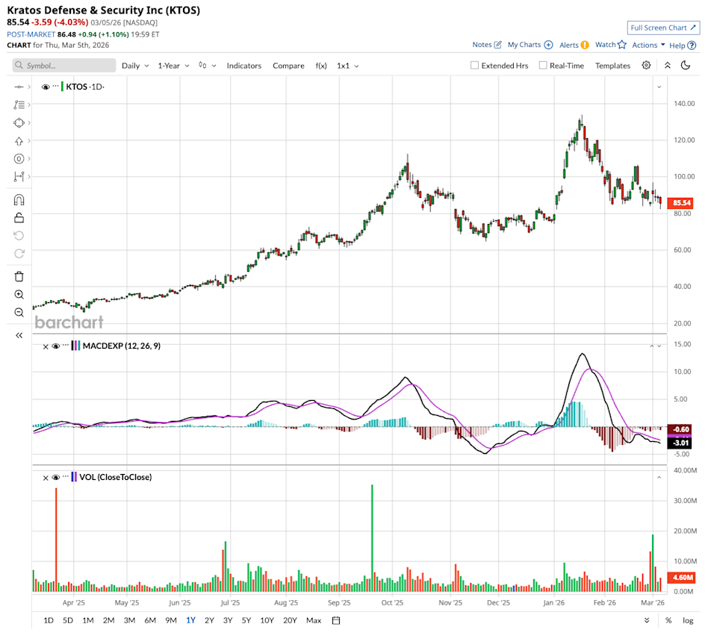The height and width of the screenshot is (636, 717).
Task: Click the Full Screen Chart button
Action: pyautogui.click(x=663, y=28)
